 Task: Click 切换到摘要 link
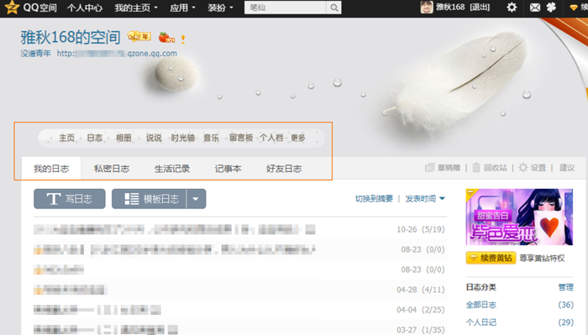[374, 199]
